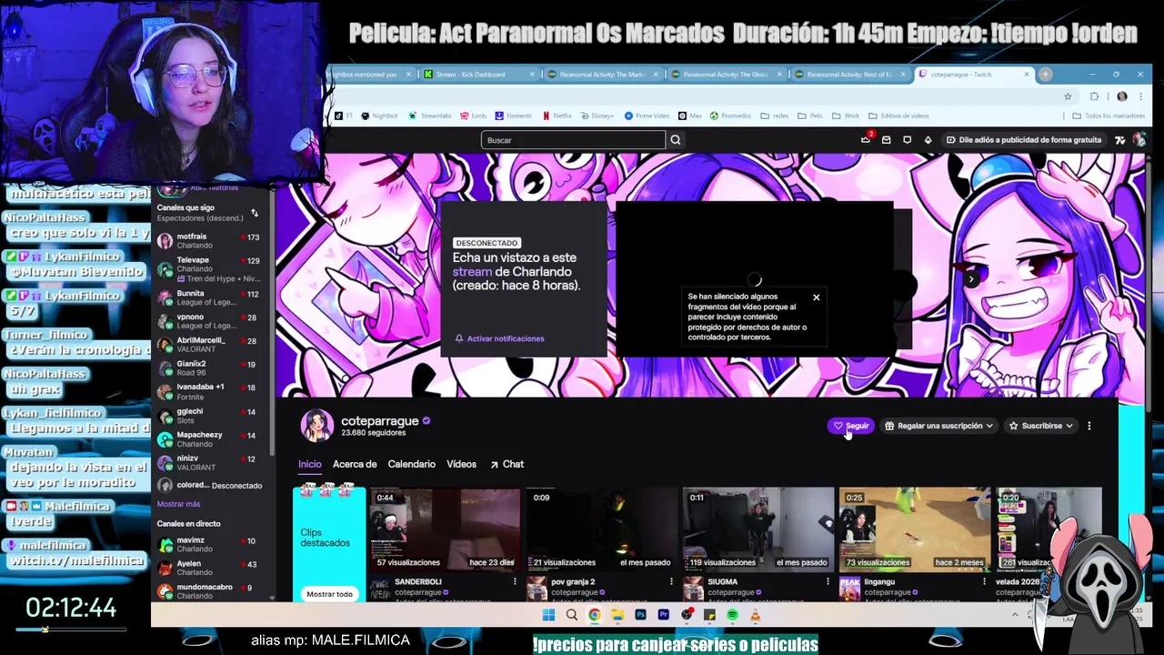Viewport: 1164px width, 655px height.
Task: Open the Editora de videos bookmarks folder
Action: [x=898, y=116]
